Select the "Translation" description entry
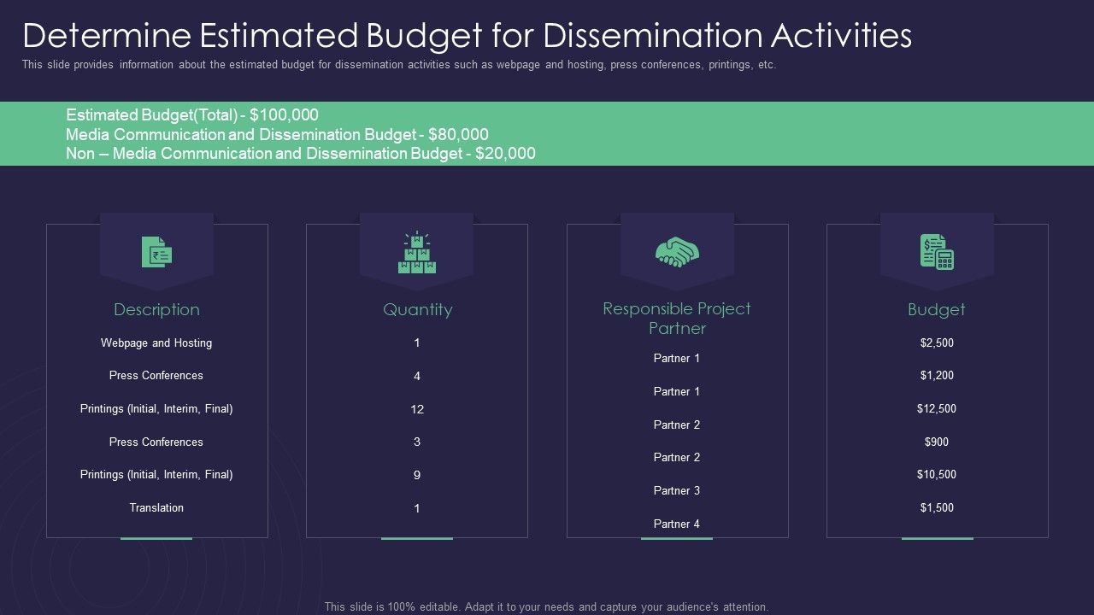The image size is (1094, 615). [156, 507]
